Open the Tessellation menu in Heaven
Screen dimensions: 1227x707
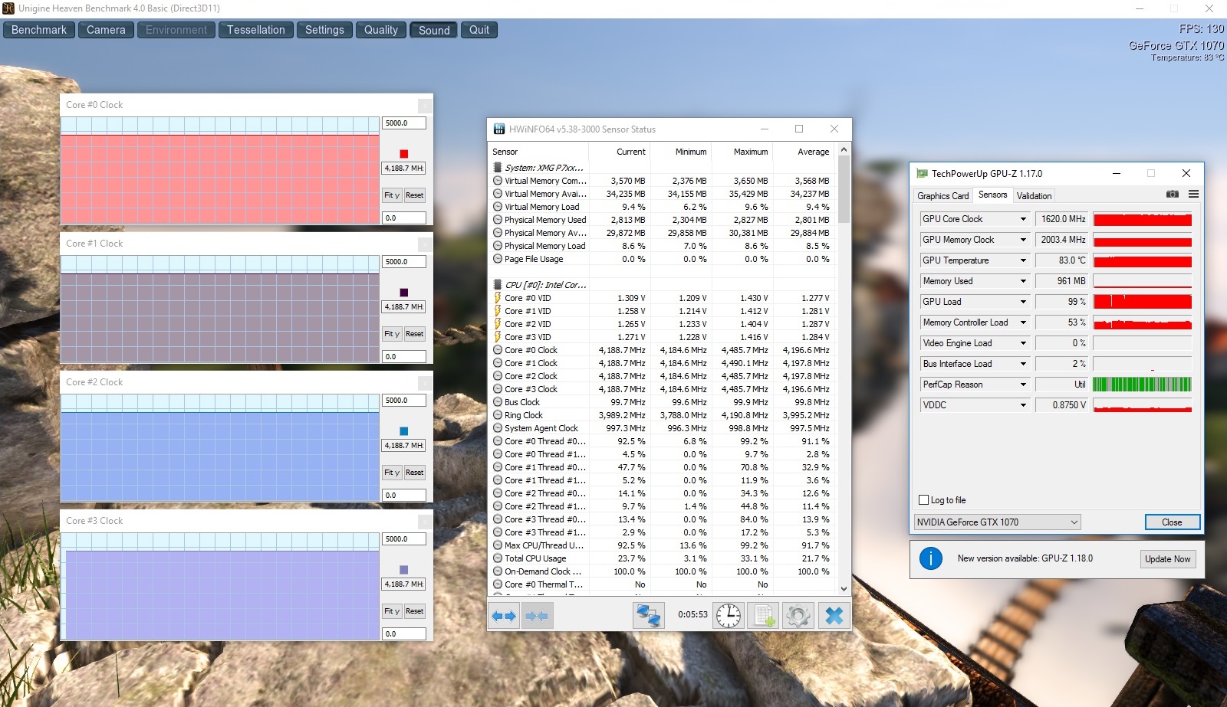tap(256, 30)
